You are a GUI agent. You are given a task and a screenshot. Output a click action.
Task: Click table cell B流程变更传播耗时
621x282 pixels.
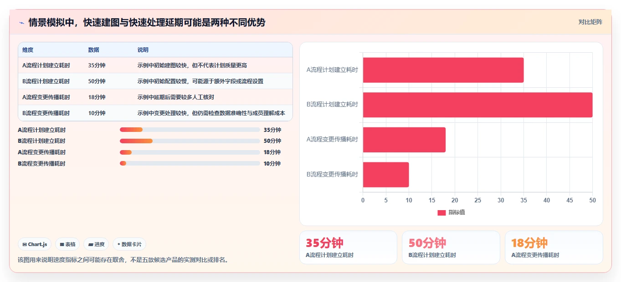46,113
